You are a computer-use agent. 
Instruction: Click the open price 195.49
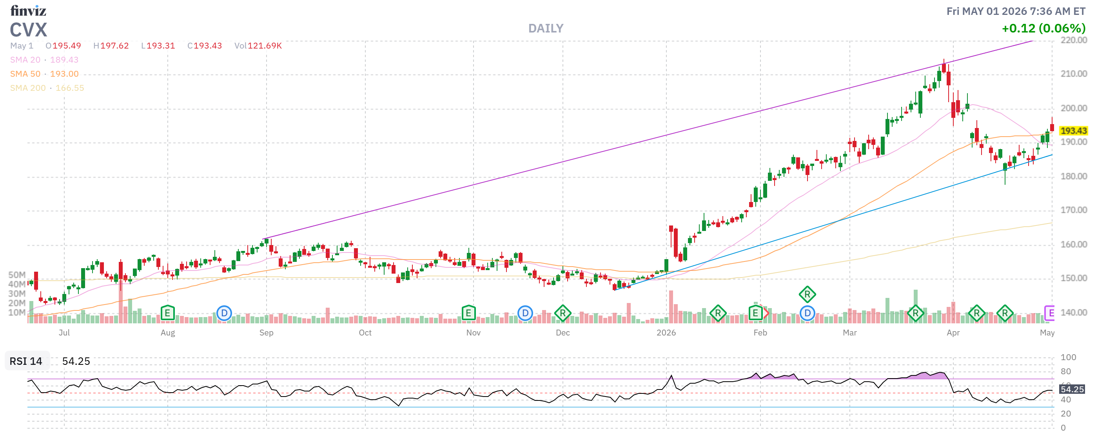67,45
